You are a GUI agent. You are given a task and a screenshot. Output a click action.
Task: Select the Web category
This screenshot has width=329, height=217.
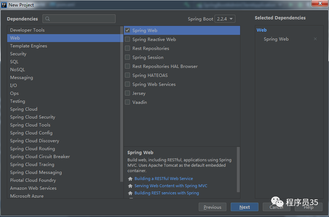64,38
